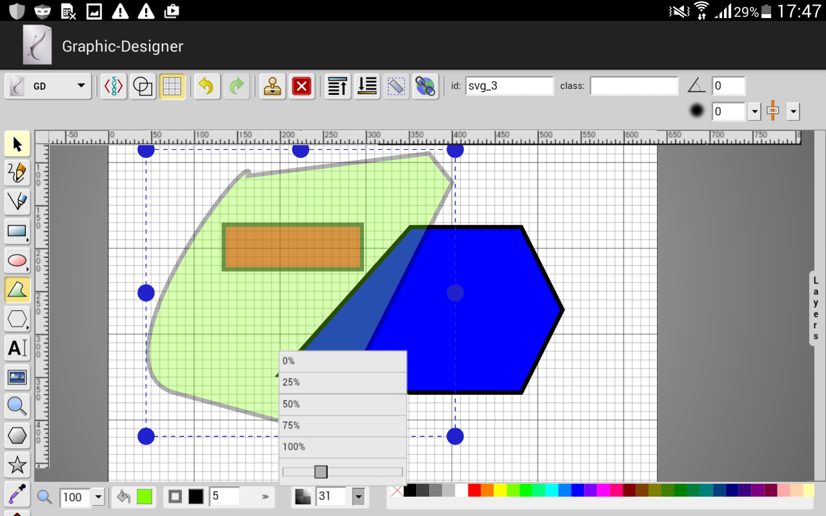Select the Star shape tool
Screen dimensions: 826x516
[17, 464]
